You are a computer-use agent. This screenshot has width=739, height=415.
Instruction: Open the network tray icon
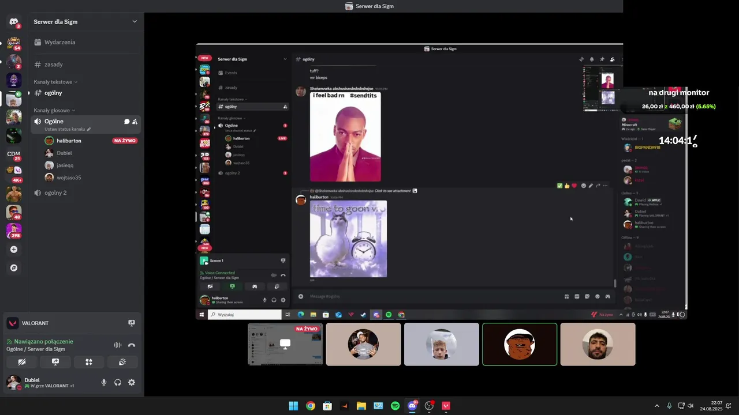[x=681, y=406]
